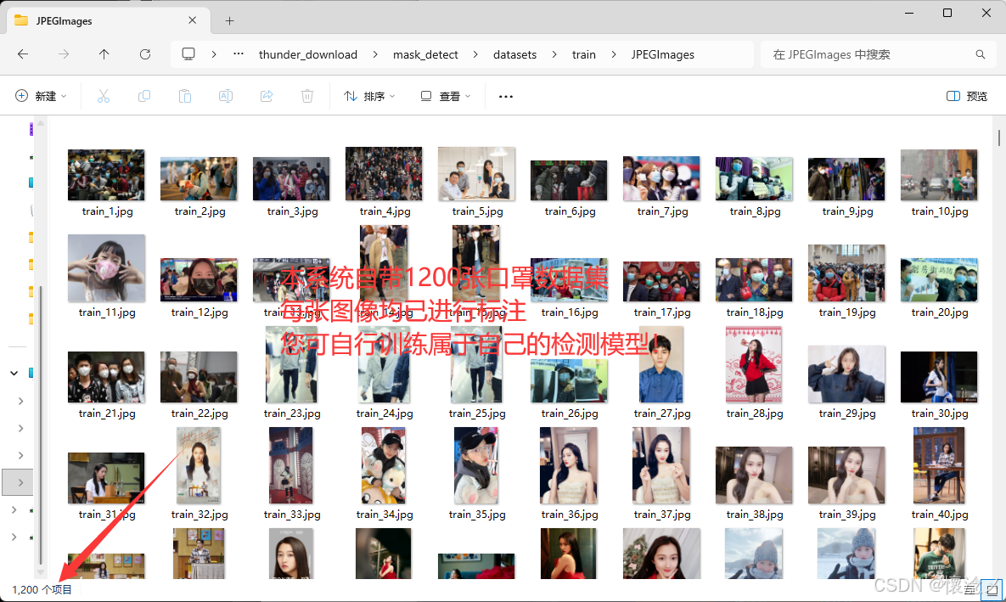Select thumbnail train_11.jpg
Image resolution: width=1006 pixels, height=602 pixels.
point(106,267)
